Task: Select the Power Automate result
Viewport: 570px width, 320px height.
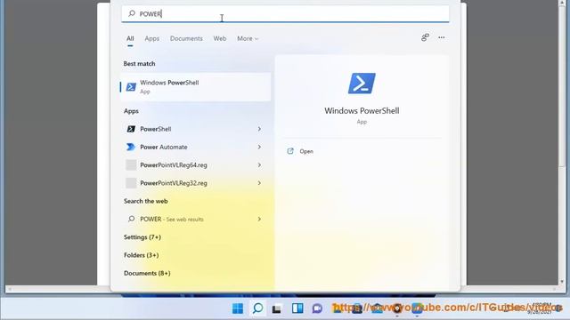Action: [x=196, y=147]
